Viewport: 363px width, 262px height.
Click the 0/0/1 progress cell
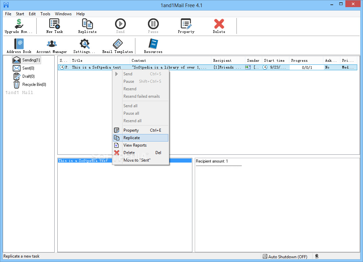(x=306, y=68)
